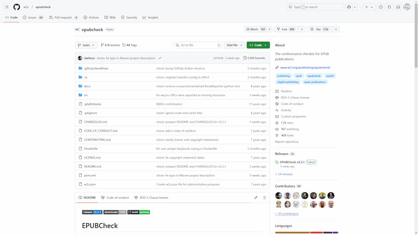Viewport: 418px width, 235px height.
Task: Open the issues icon in the header
Action: pyautogui.click(x=381, y=7)
